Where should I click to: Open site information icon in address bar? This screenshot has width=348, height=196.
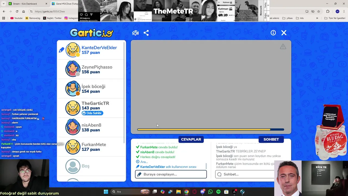[x=31, y=11]
